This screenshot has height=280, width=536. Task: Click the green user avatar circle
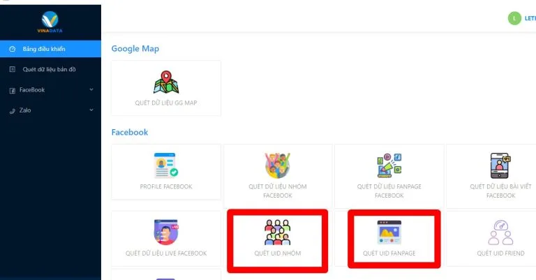click(514, 18)
